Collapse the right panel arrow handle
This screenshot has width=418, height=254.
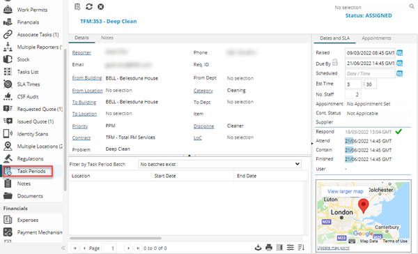click(x=312, y=144)
